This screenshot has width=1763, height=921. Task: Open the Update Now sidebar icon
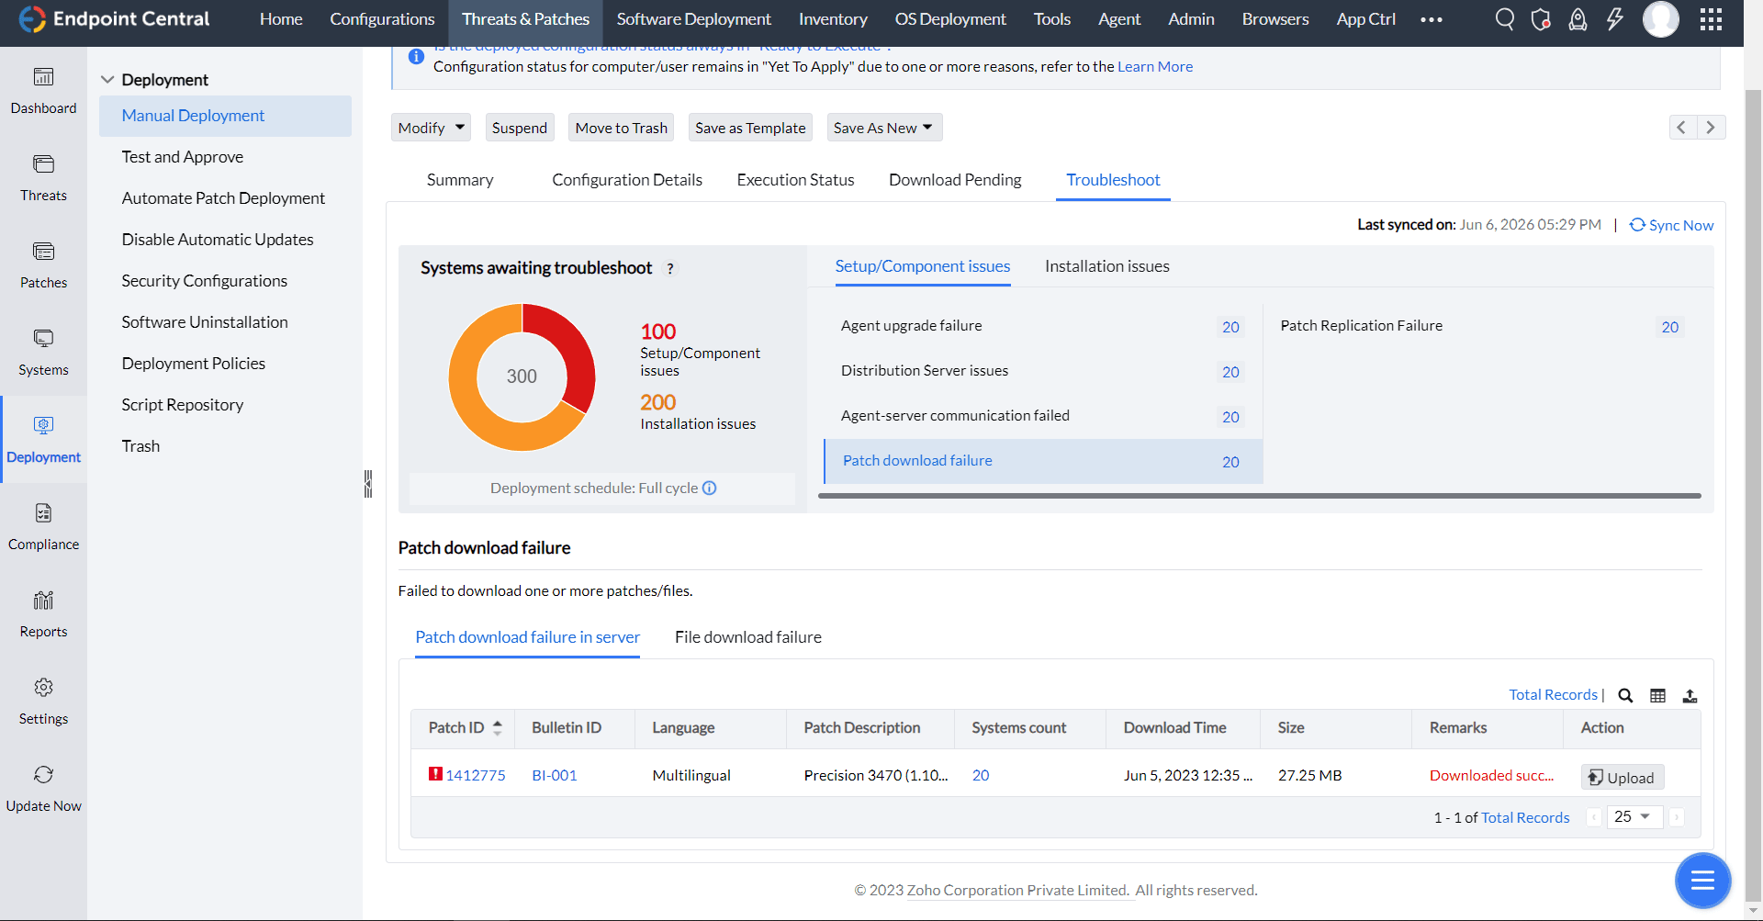(43, 788)
